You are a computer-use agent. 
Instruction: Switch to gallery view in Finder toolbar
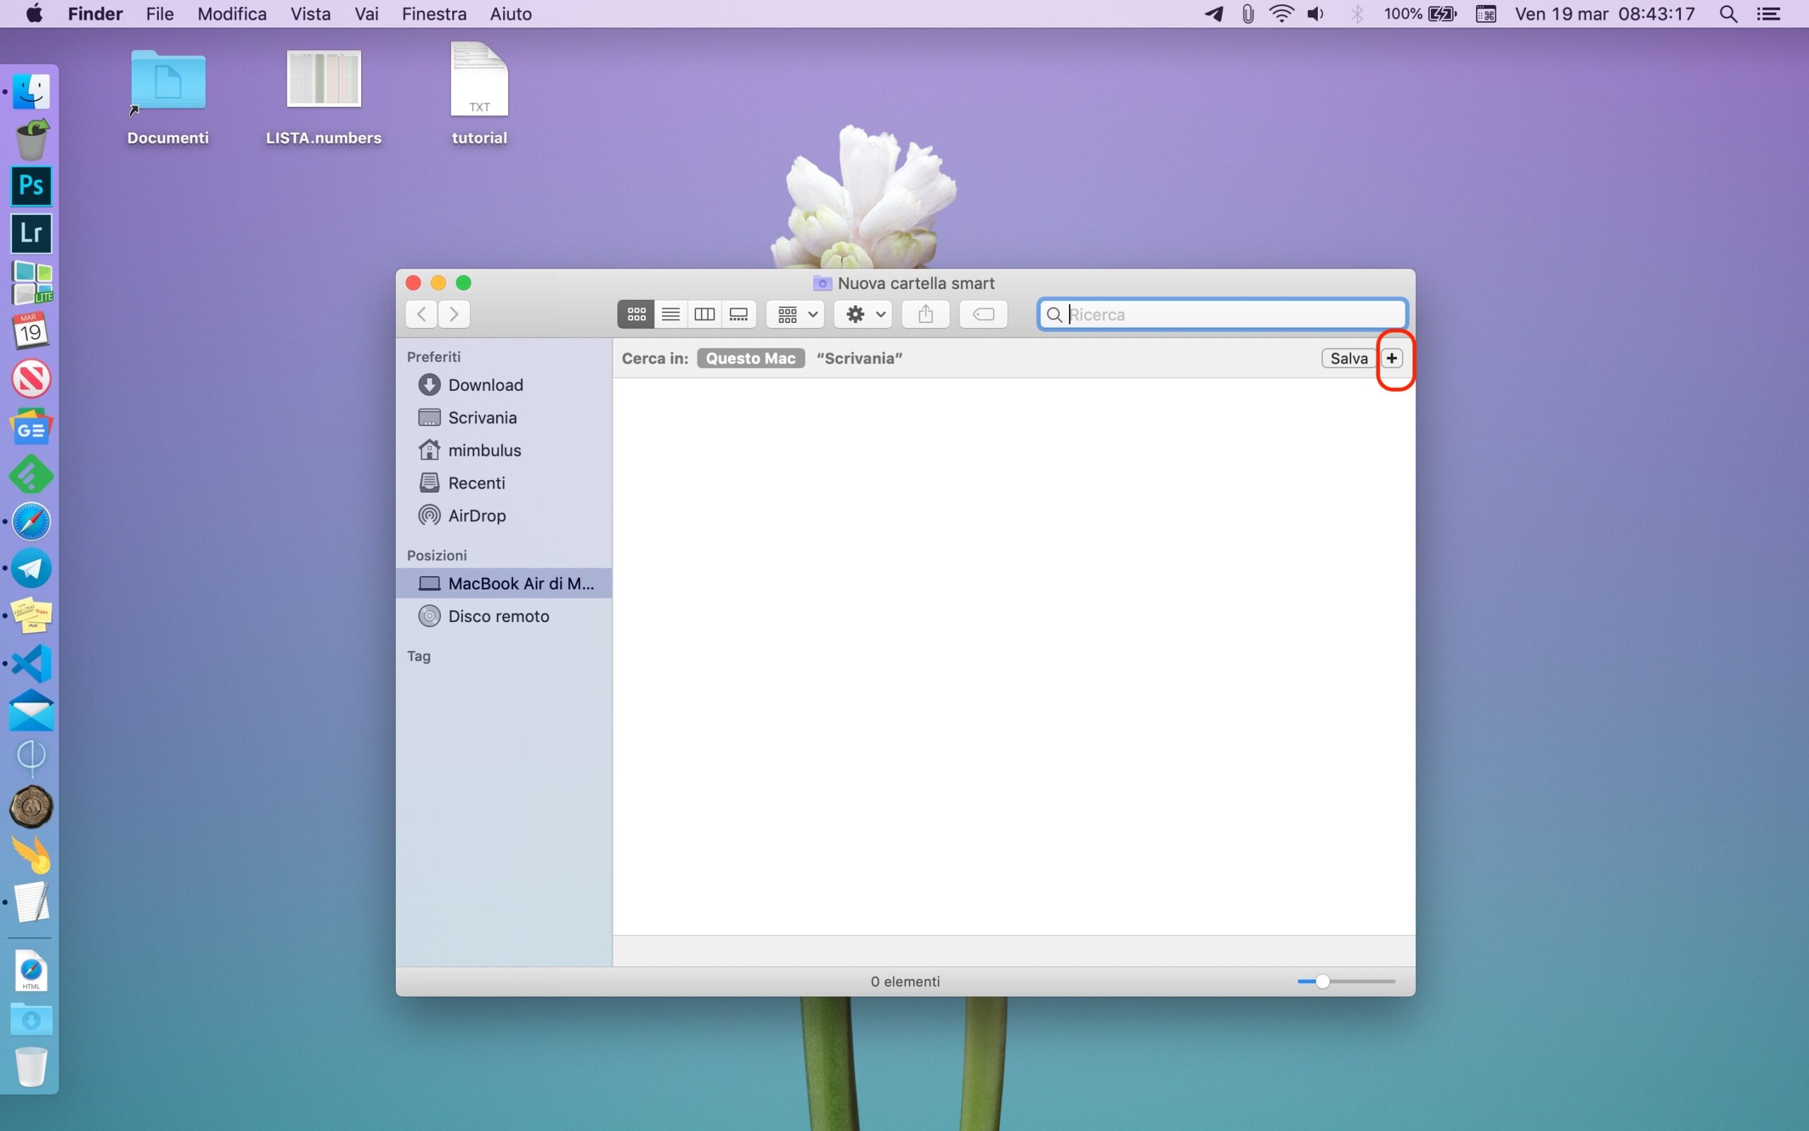point(738,314)
